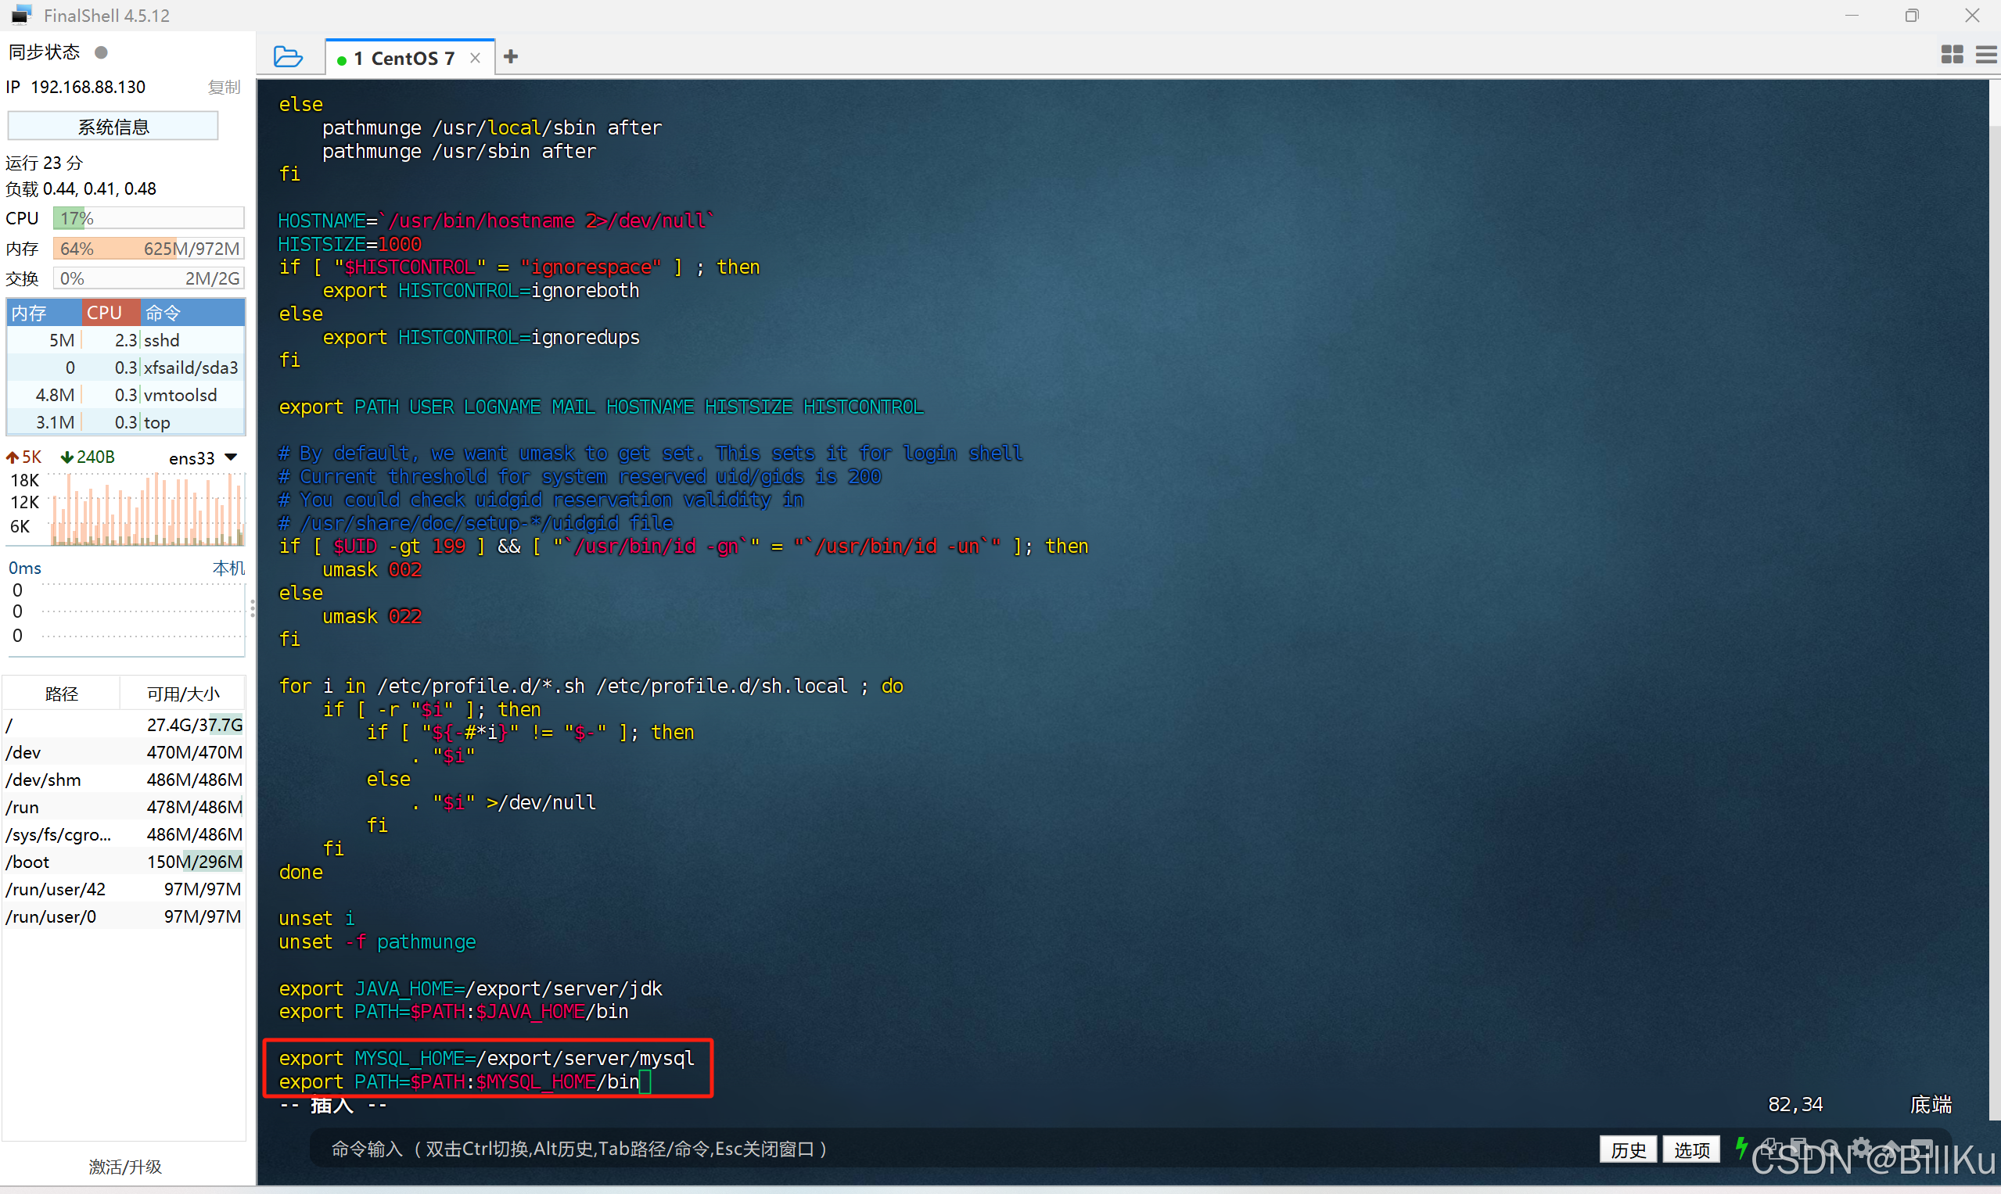Click the 本机 ping target link
Image resolution: width=2001 pixels, height=1194 pixels.
click(228, 568)
